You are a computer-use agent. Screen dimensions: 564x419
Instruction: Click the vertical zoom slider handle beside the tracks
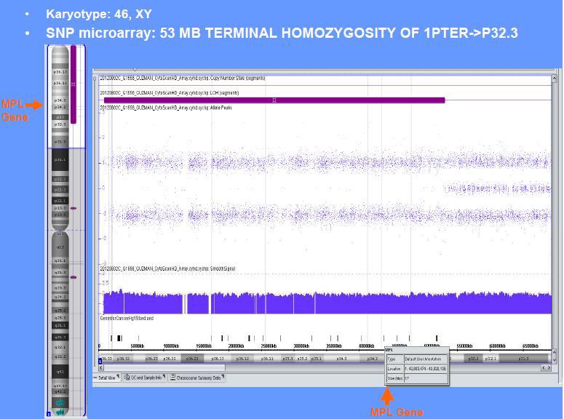click(95, 79)
